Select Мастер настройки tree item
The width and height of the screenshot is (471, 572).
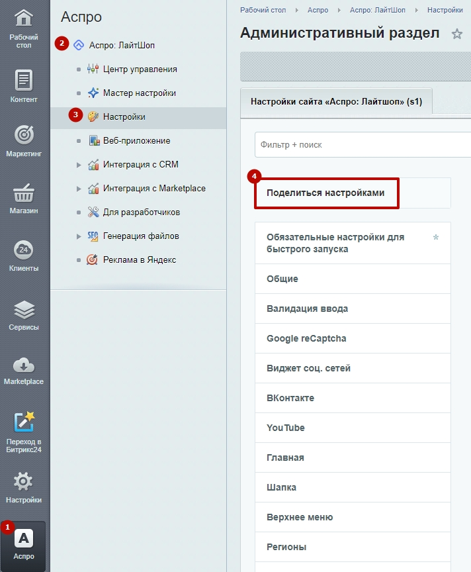(140, 93)
